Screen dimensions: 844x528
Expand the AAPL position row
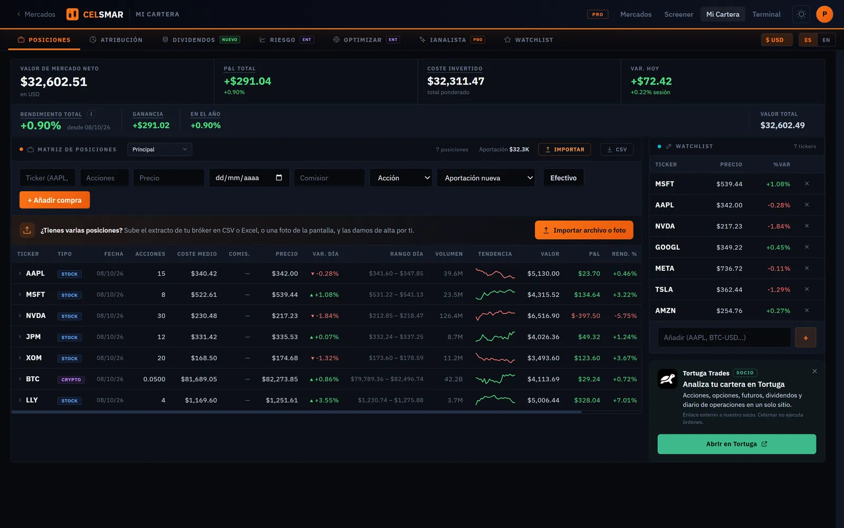click(x=20, y=274)
